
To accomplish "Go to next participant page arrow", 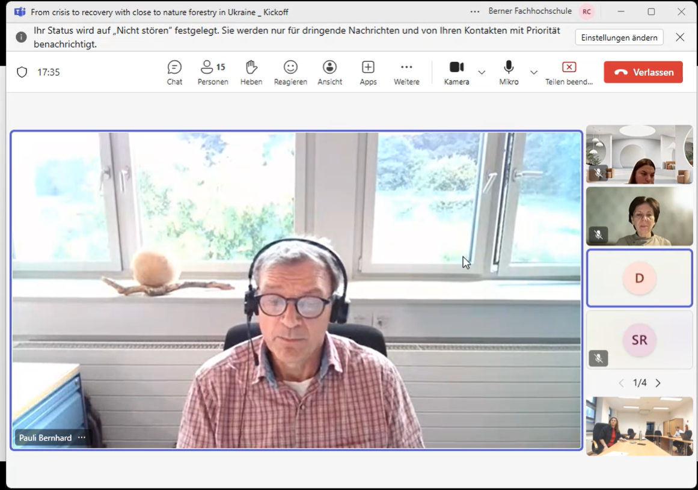I will click(658, 383).
